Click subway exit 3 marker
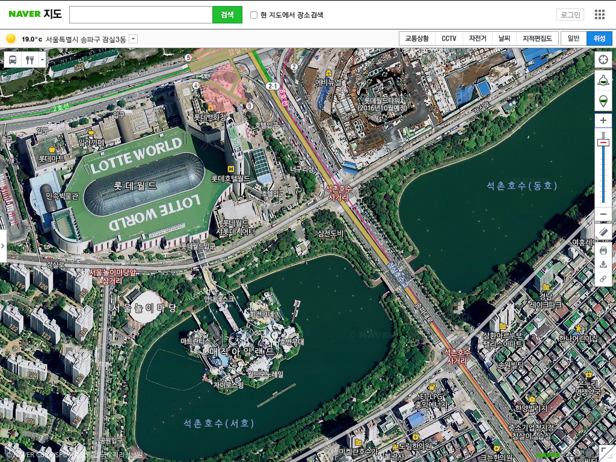Image resolution: width=616 pixels, height=462 pixels. click(x=249, y=106)
